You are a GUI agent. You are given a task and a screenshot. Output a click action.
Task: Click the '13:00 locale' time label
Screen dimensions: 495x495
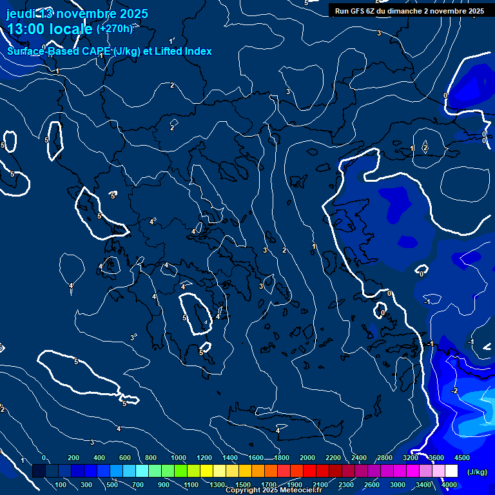(50, 29)
